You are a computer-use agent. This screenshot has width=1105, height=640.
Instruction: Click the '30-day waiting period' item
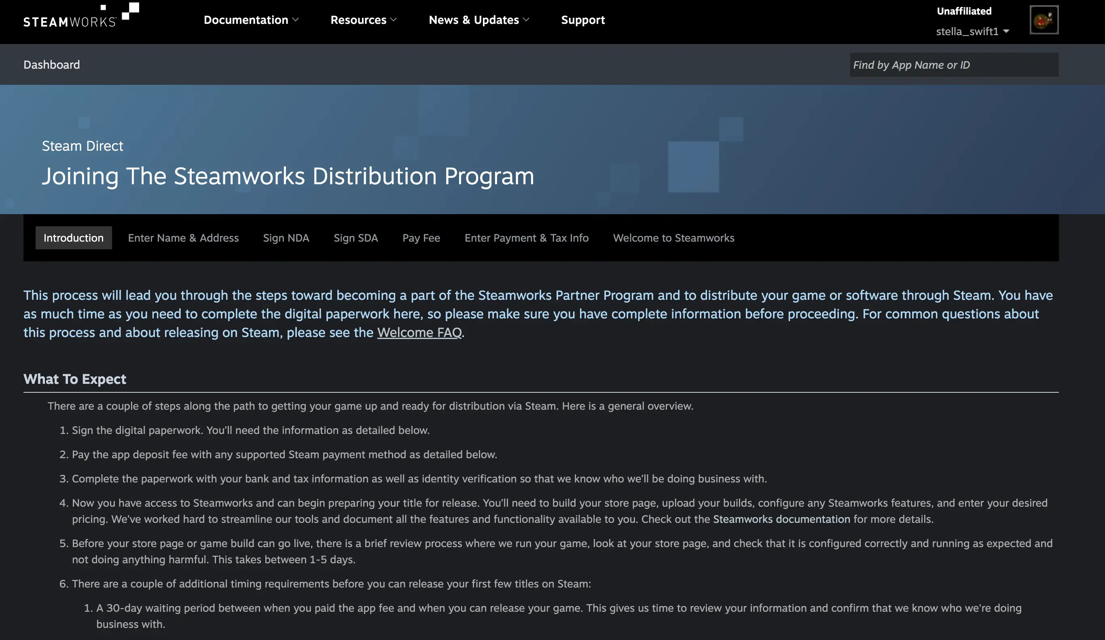coord(559,616)
